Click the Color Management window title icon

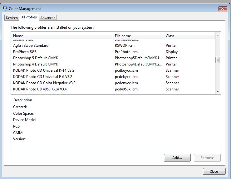(5, 8)
